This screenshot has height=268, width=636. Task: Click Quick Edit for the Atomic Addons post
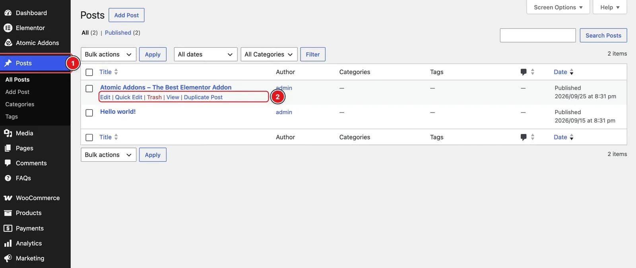(129, 97)
